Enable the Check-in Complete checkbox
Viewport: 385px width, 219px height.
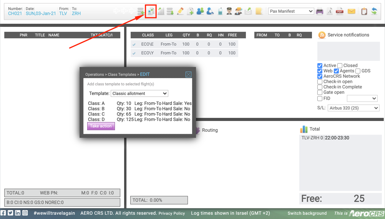click(x=320, y=87)
